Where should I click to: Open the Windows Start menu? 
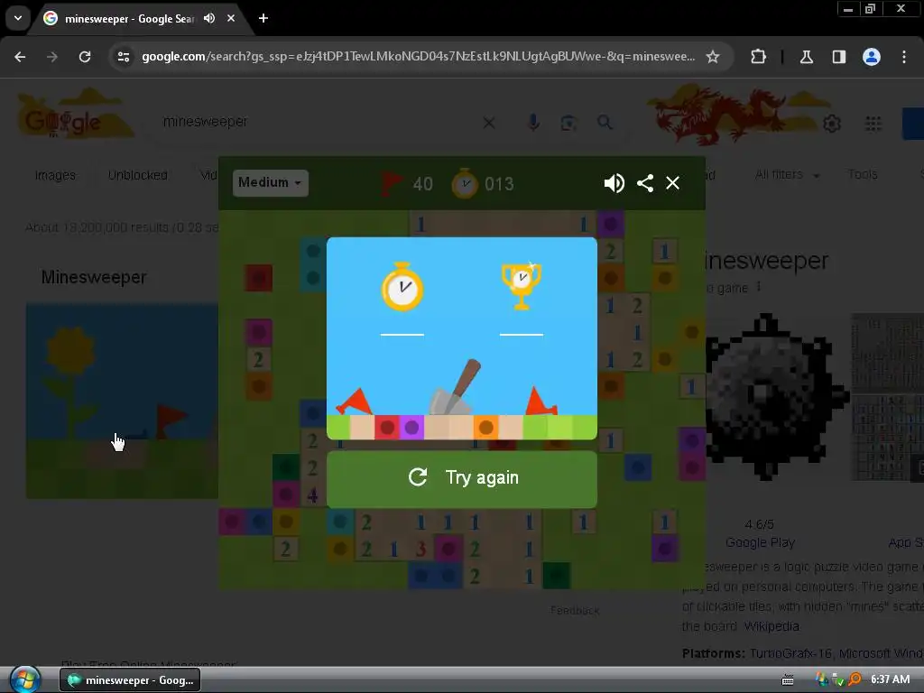[25, 679]
